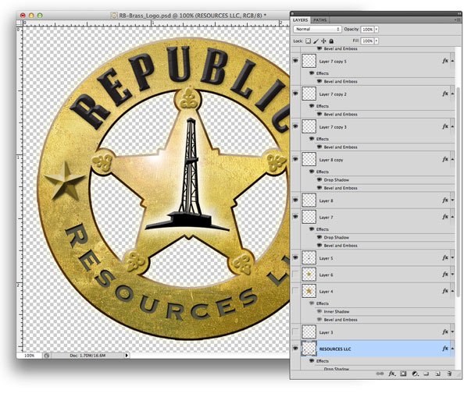This screenshot has height=404, width=464.
Task: Lock position move icon
Action: pyautogui.click(x=323, y=41)
